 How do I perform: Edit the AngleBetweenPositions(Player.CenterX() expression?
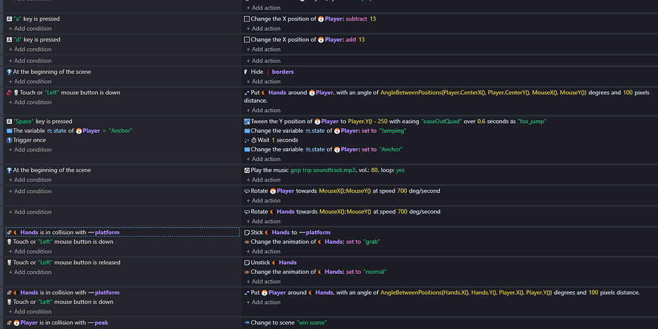pos(483,93)
